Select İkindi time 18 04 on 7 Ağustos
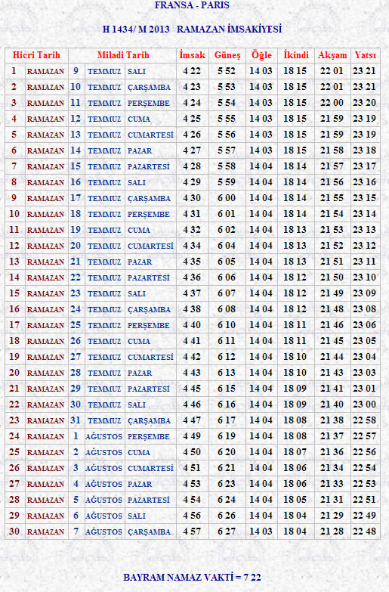 pyautogui.click(x=295, y=532)
